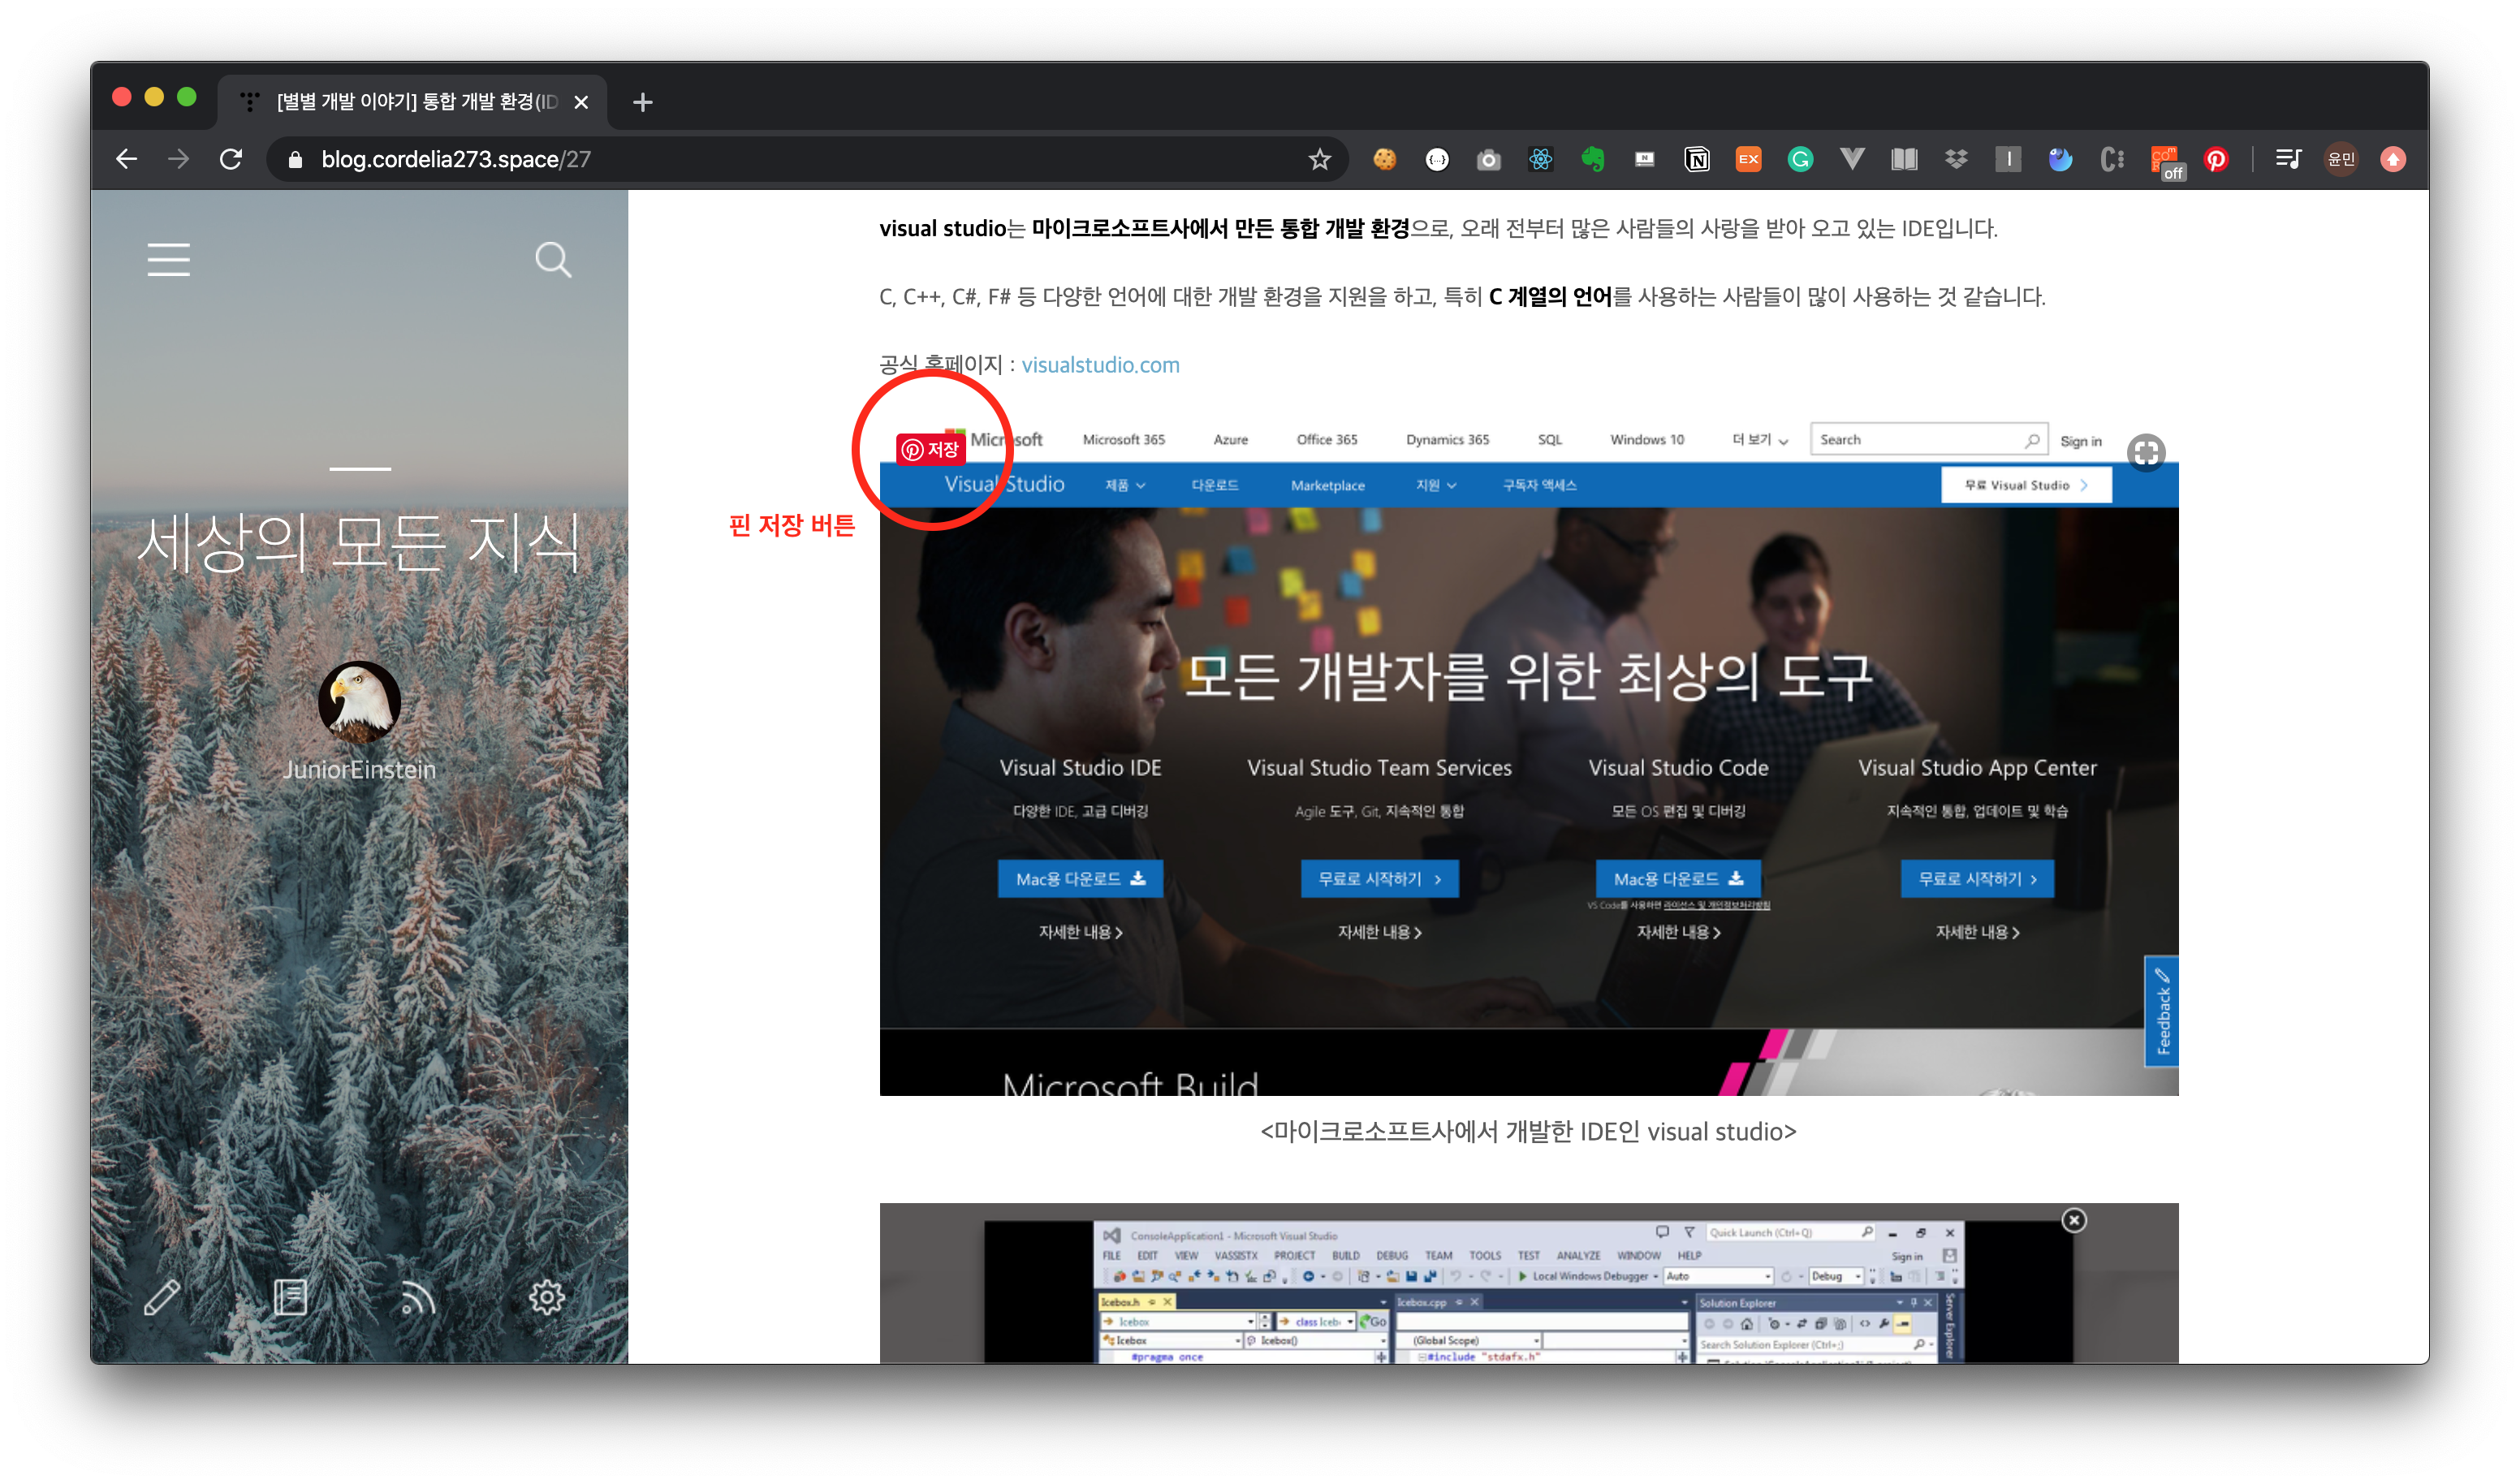Open the blog RSS feed icon
This screenshot has width=2520, height=1484.
click(x=418, y=1297)
